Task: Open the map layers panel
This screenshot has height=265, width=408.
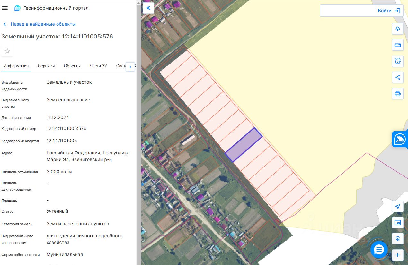Action: point(397,29)
